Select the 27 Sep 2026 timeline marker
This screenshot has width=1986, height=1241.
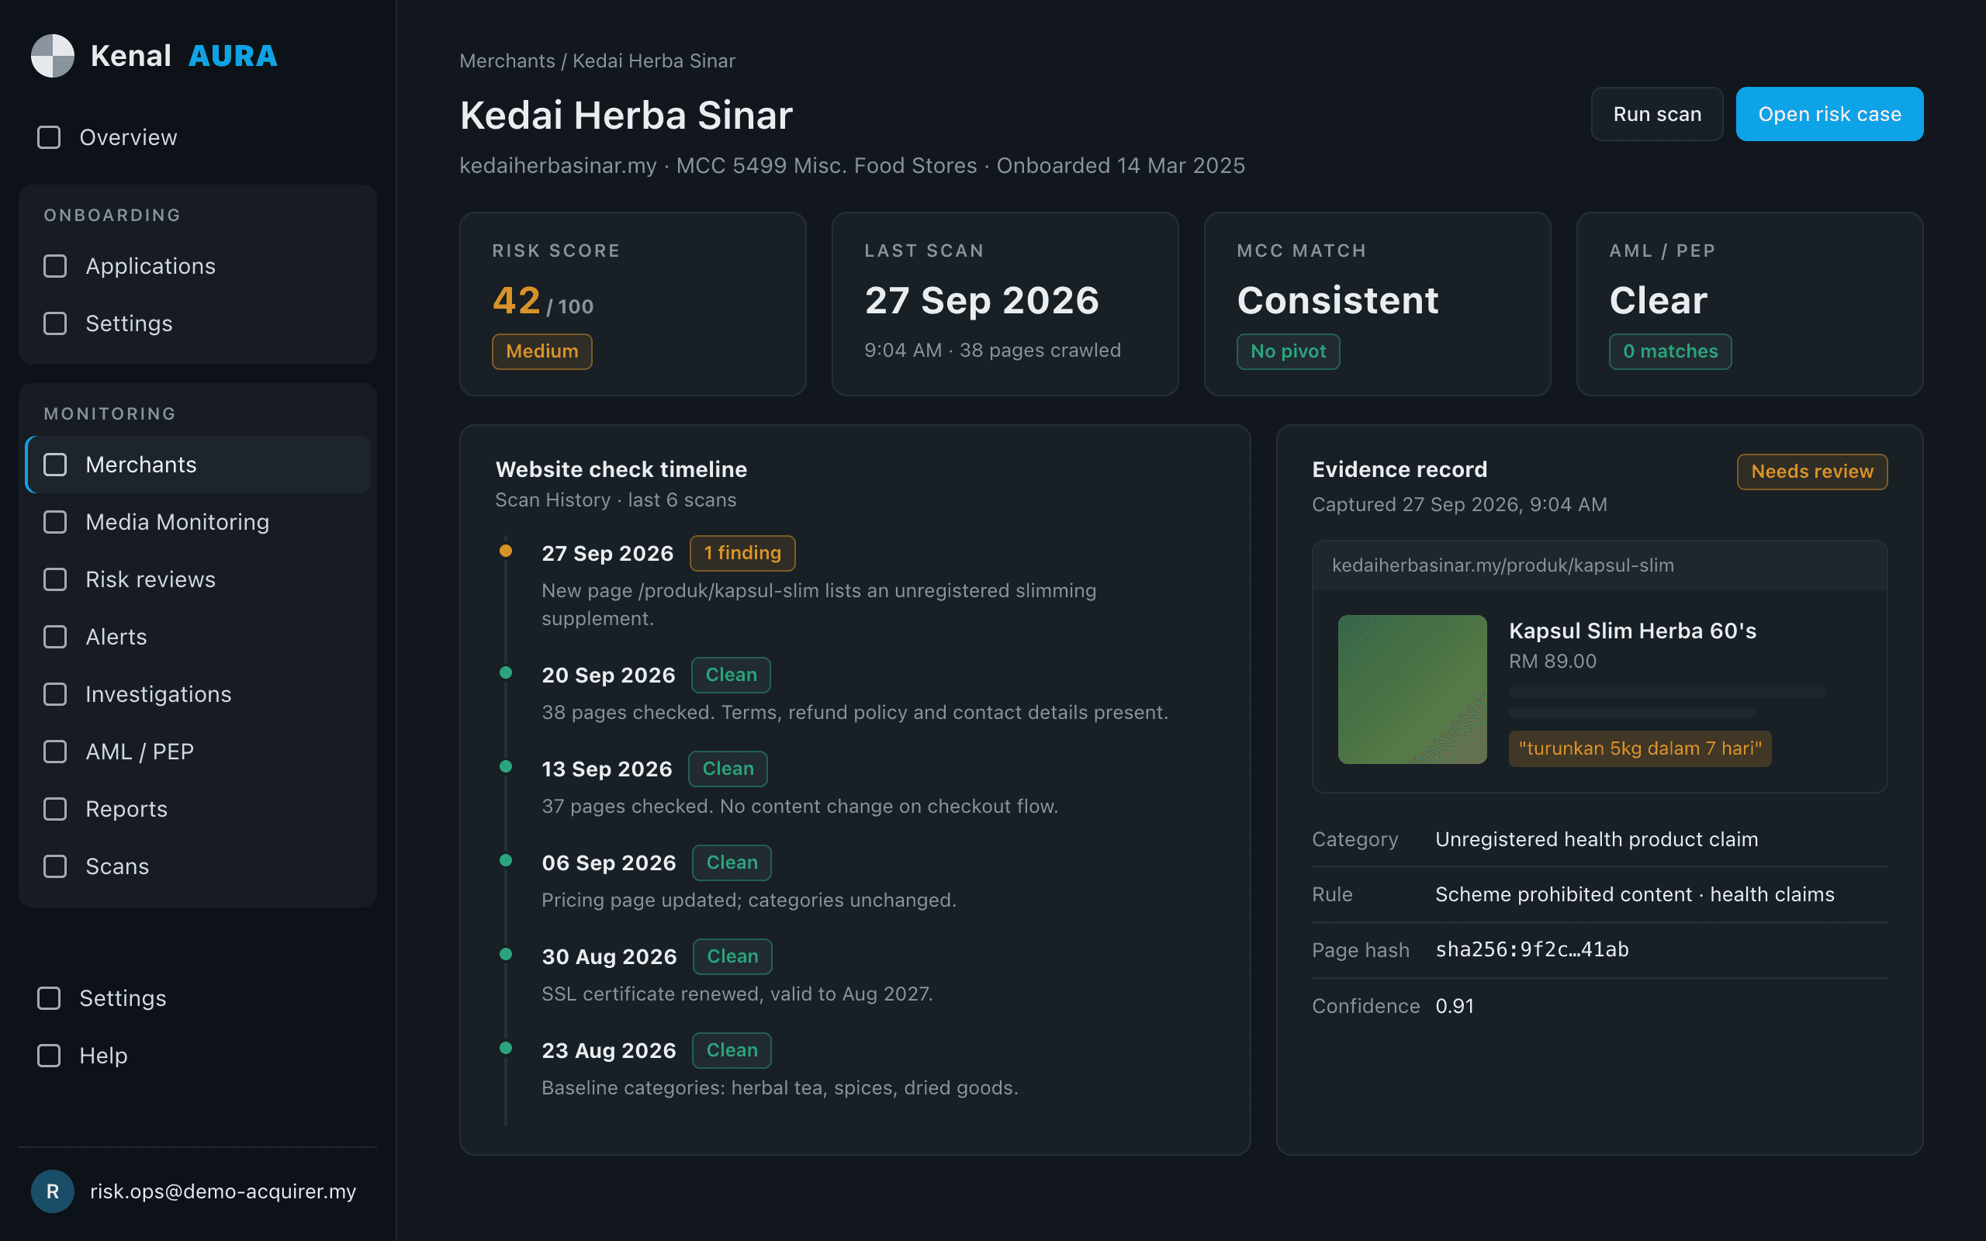point(507,551)
